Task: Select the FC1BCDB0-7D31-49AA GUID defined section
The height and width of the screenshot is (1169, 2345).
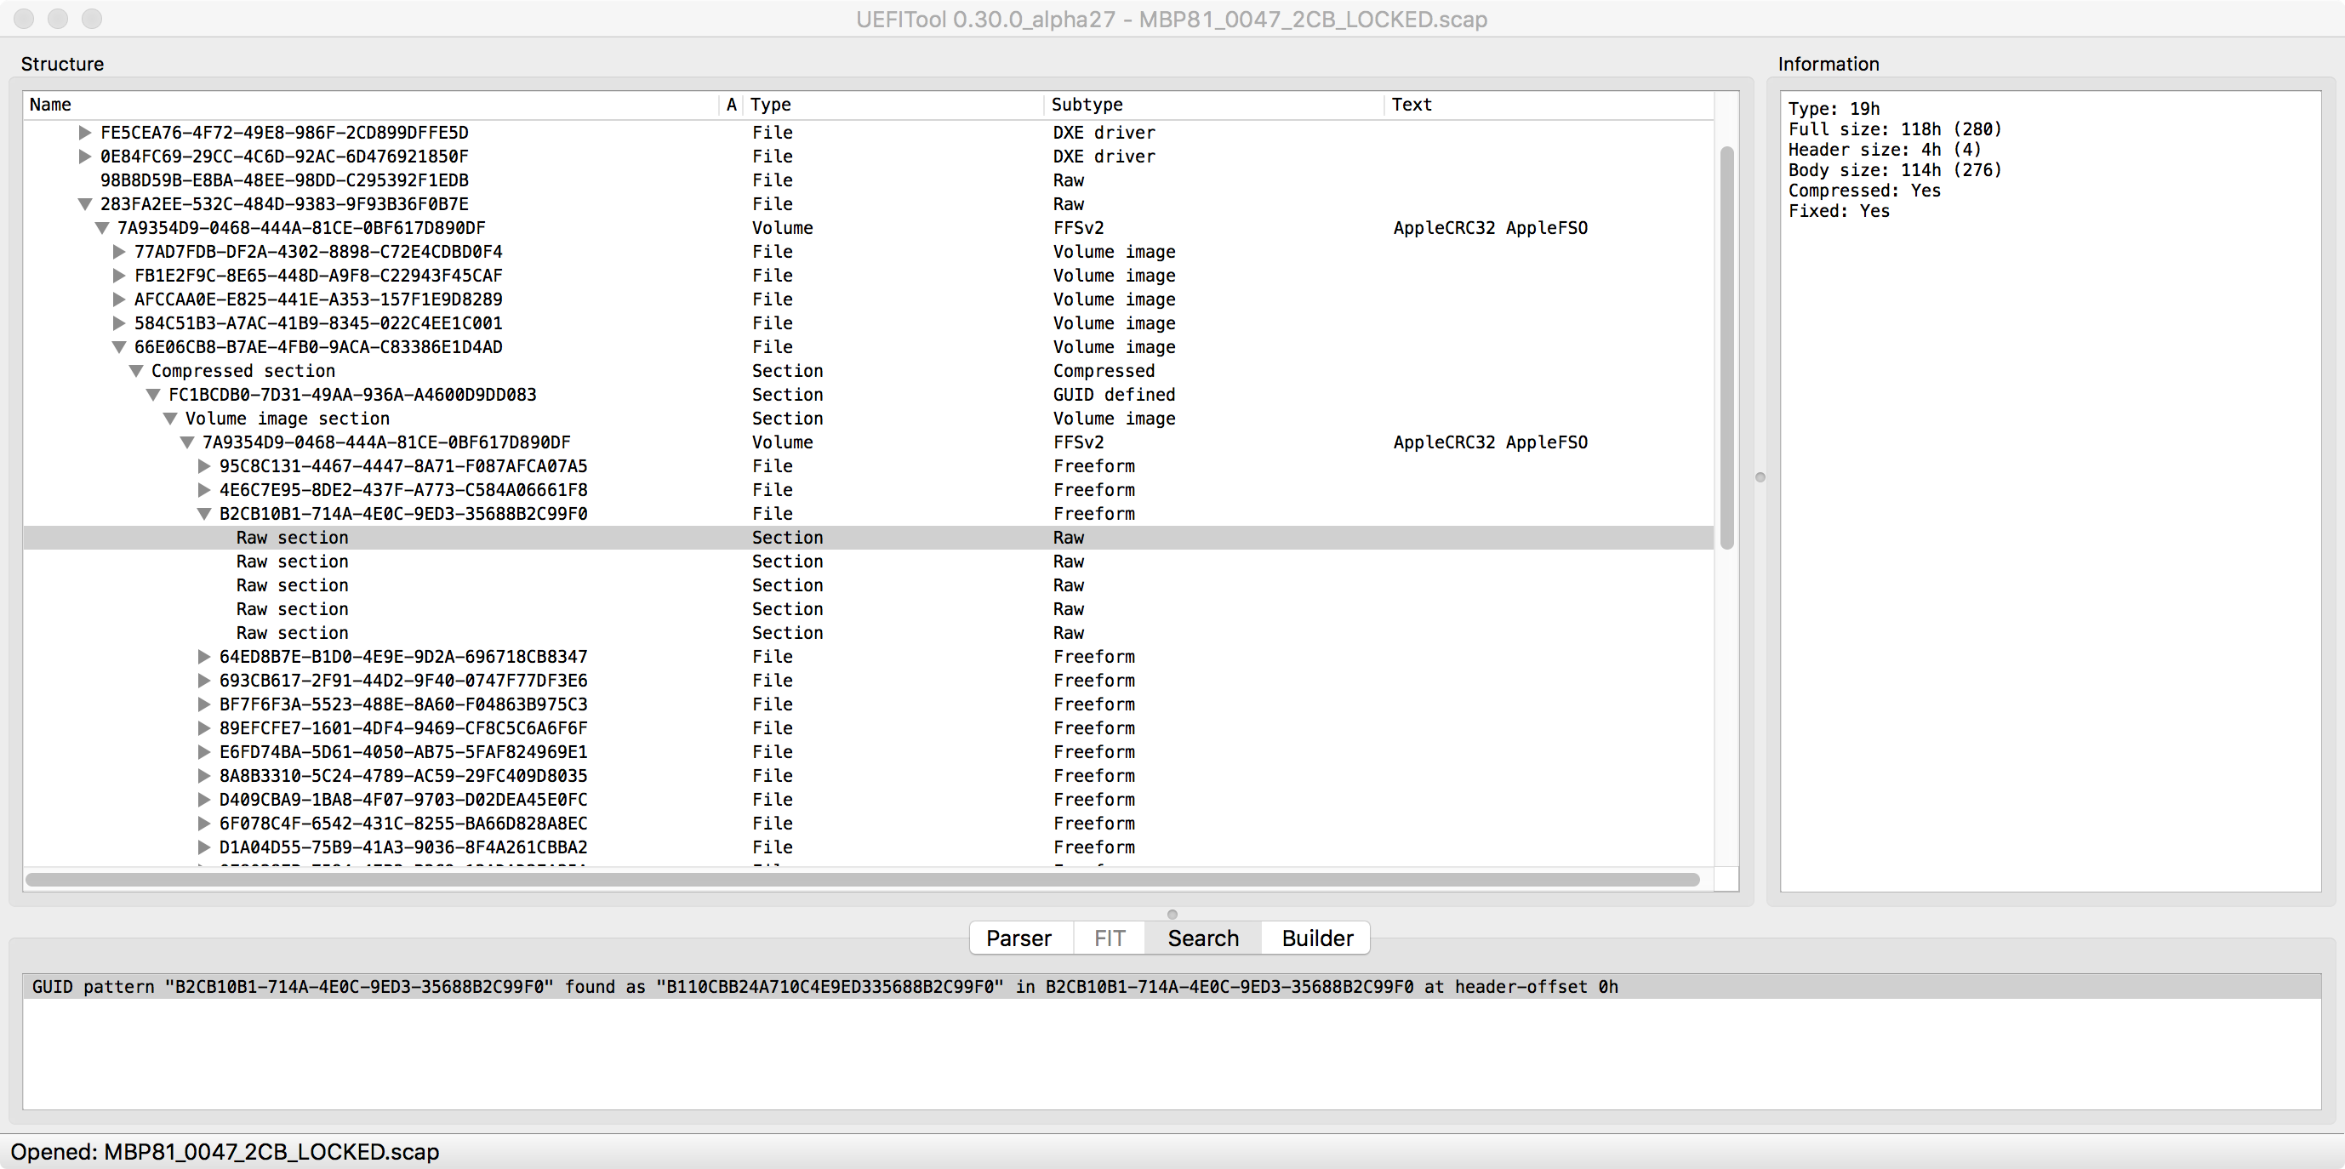Action: tap(351, 395)
